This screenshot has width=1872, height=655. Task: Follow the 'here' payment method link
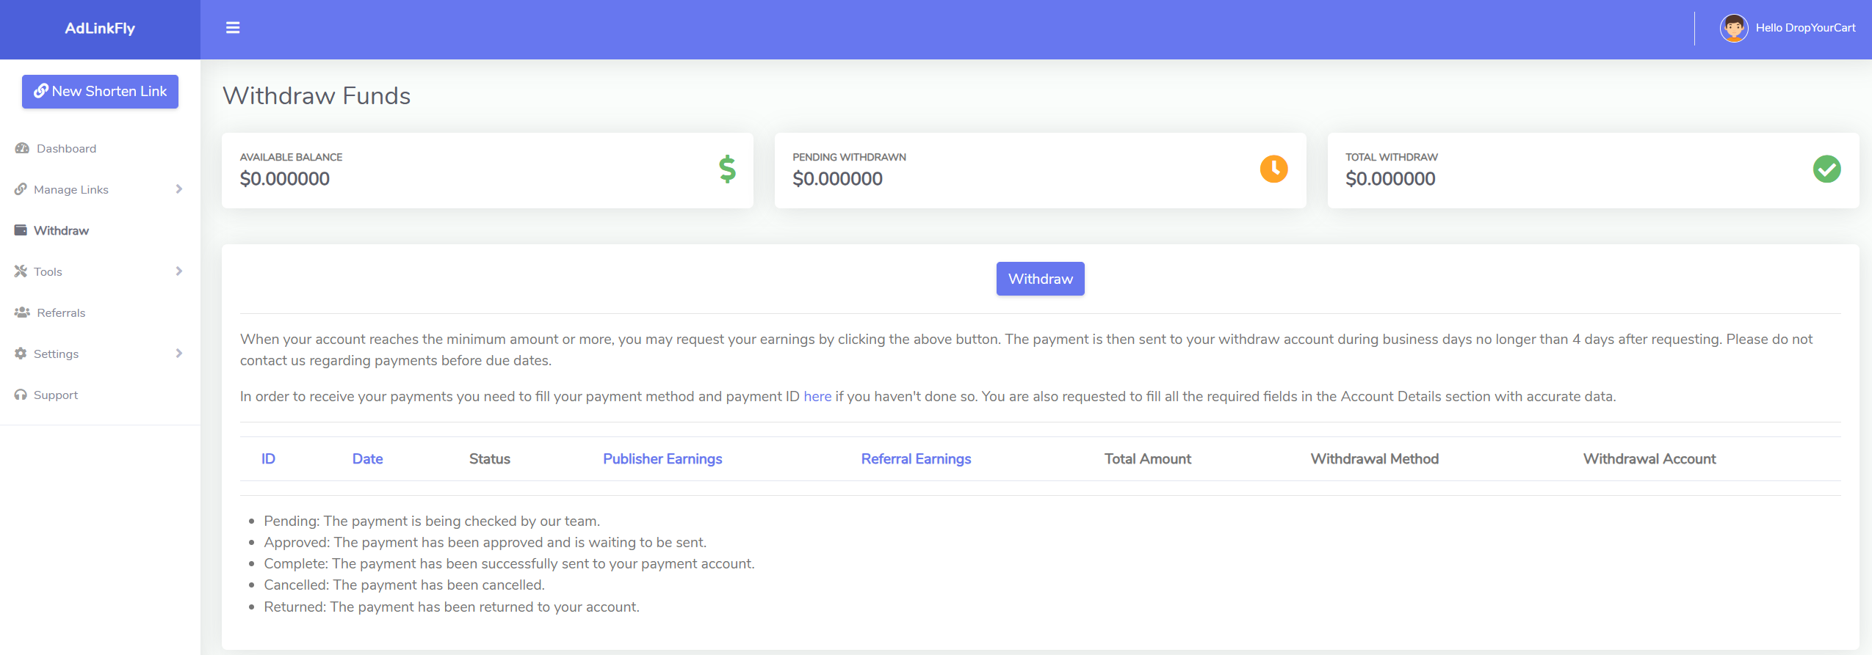(x=817, y=396)
